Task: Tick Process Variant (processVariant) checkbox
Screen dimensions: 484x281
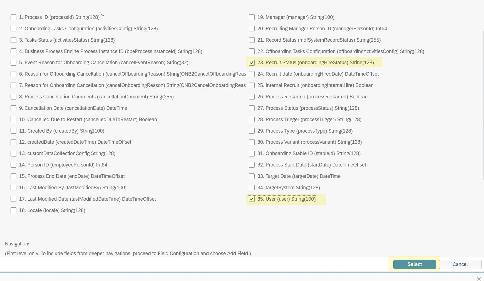Action: coord(252,142)
